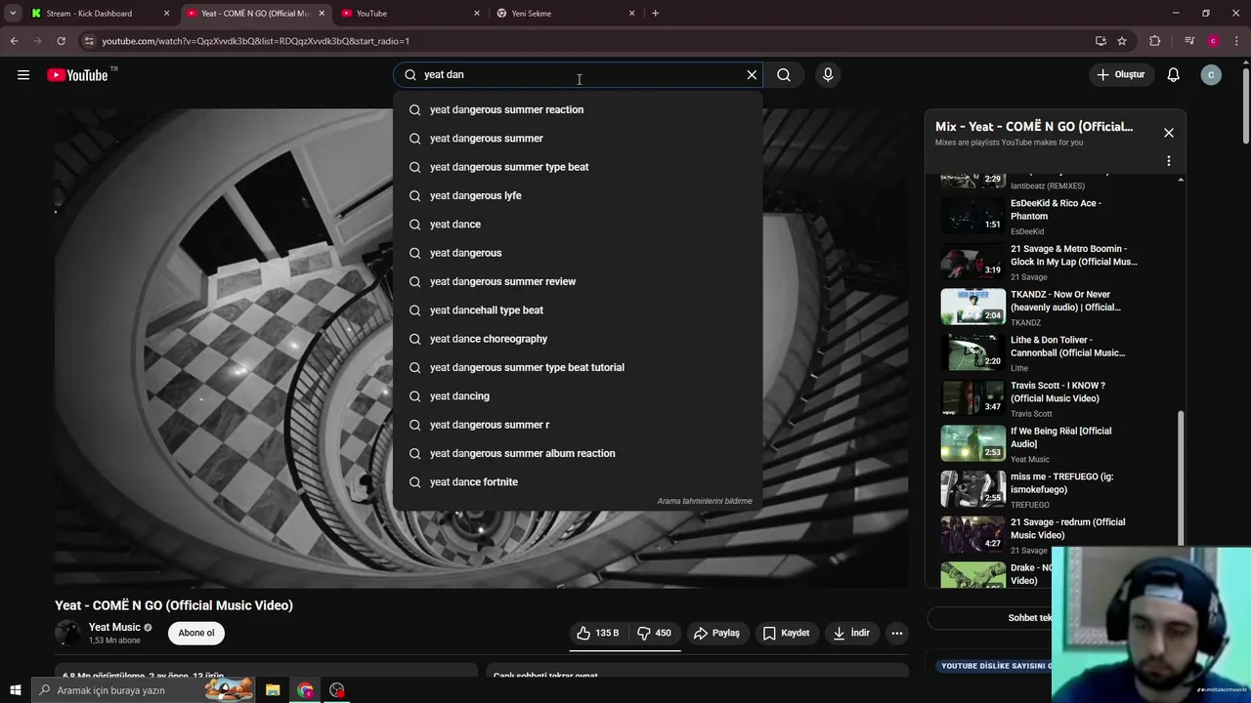This screenshot has width=1251, height=703.
Task: Open YouTube notifications bell
Action: [x=1173, y=75]
